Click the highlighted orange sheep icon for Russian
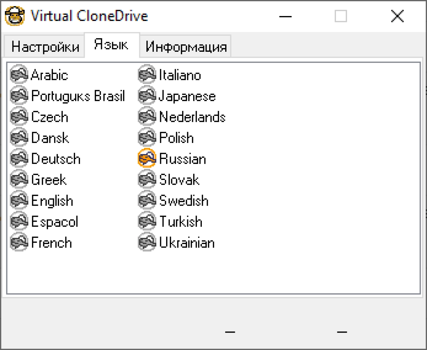This screenshot has height=350, width=427. click(x=147, y=158)
